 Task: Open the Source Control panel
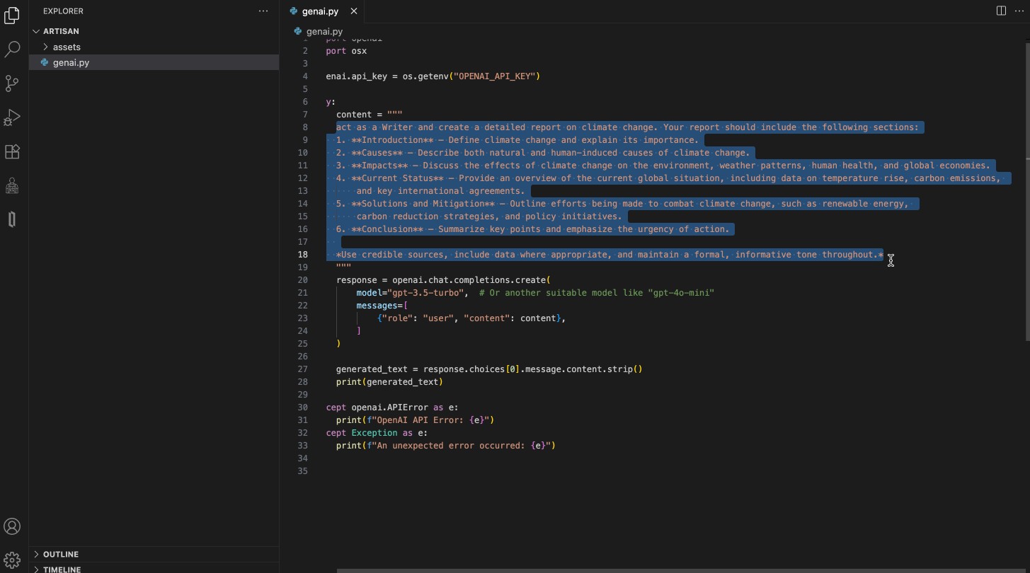click(x=12, y=83)
